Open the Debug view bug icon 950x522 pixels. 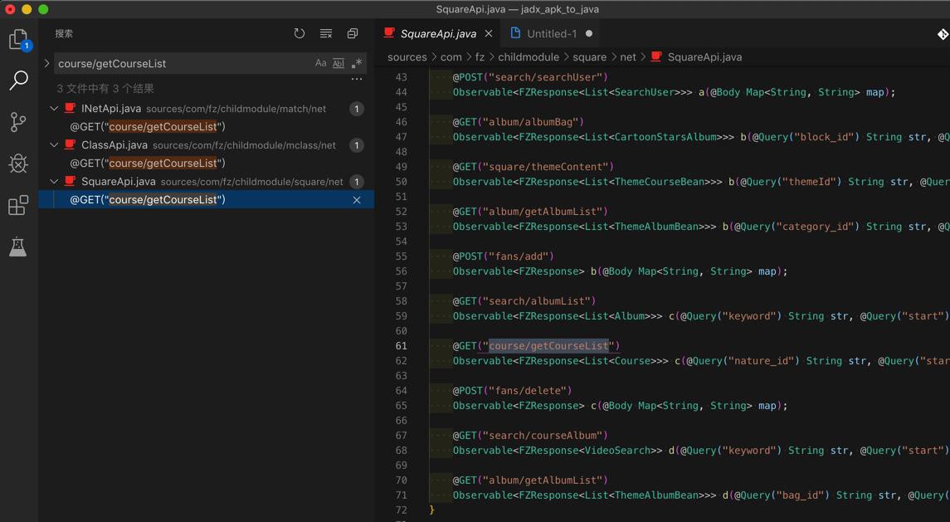pyautogui.click(x=18, y=163)
